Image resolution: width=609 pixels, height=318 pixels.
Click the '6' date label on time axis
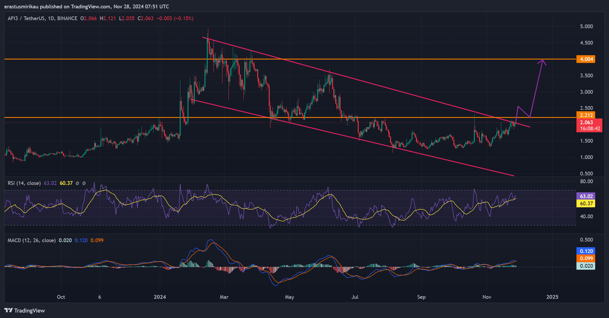pos(100,297)
